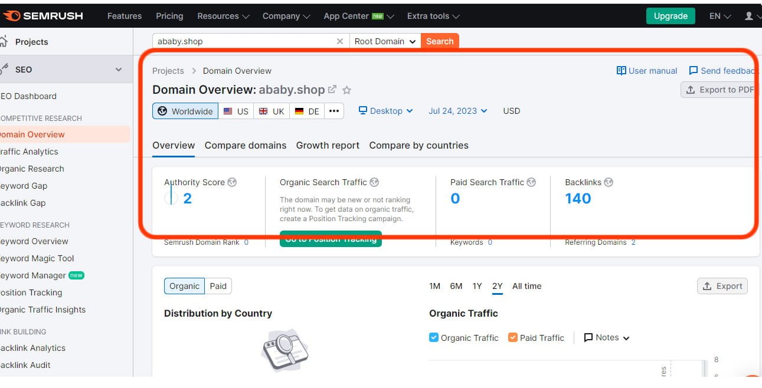Switch to the Overview tab
The width and height of the screenshot is (762, 388).
coord(174,145)
